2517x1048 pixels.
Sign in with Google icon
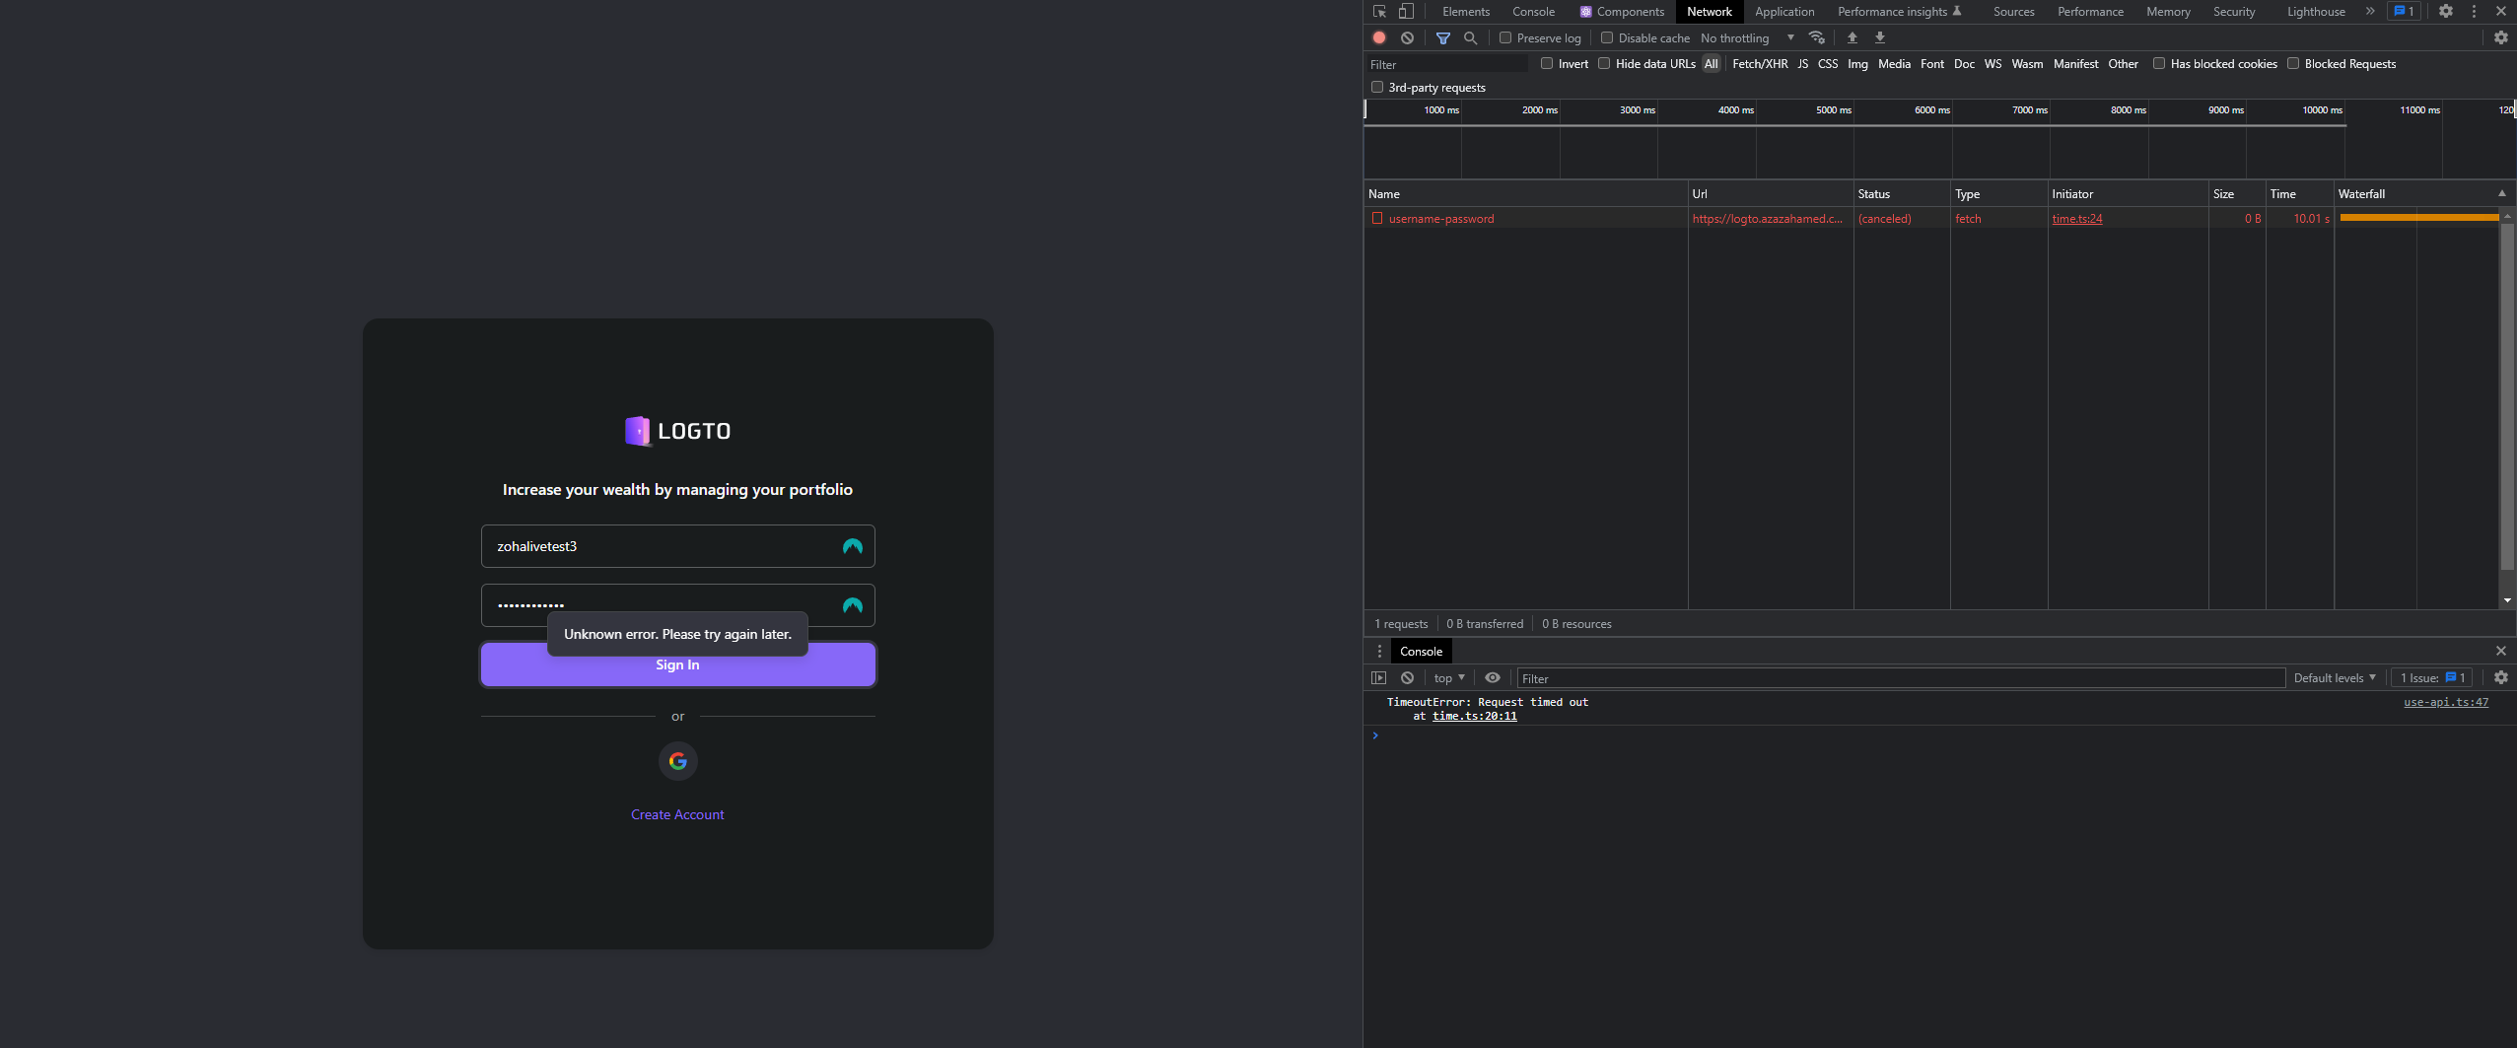coord(677,760)
